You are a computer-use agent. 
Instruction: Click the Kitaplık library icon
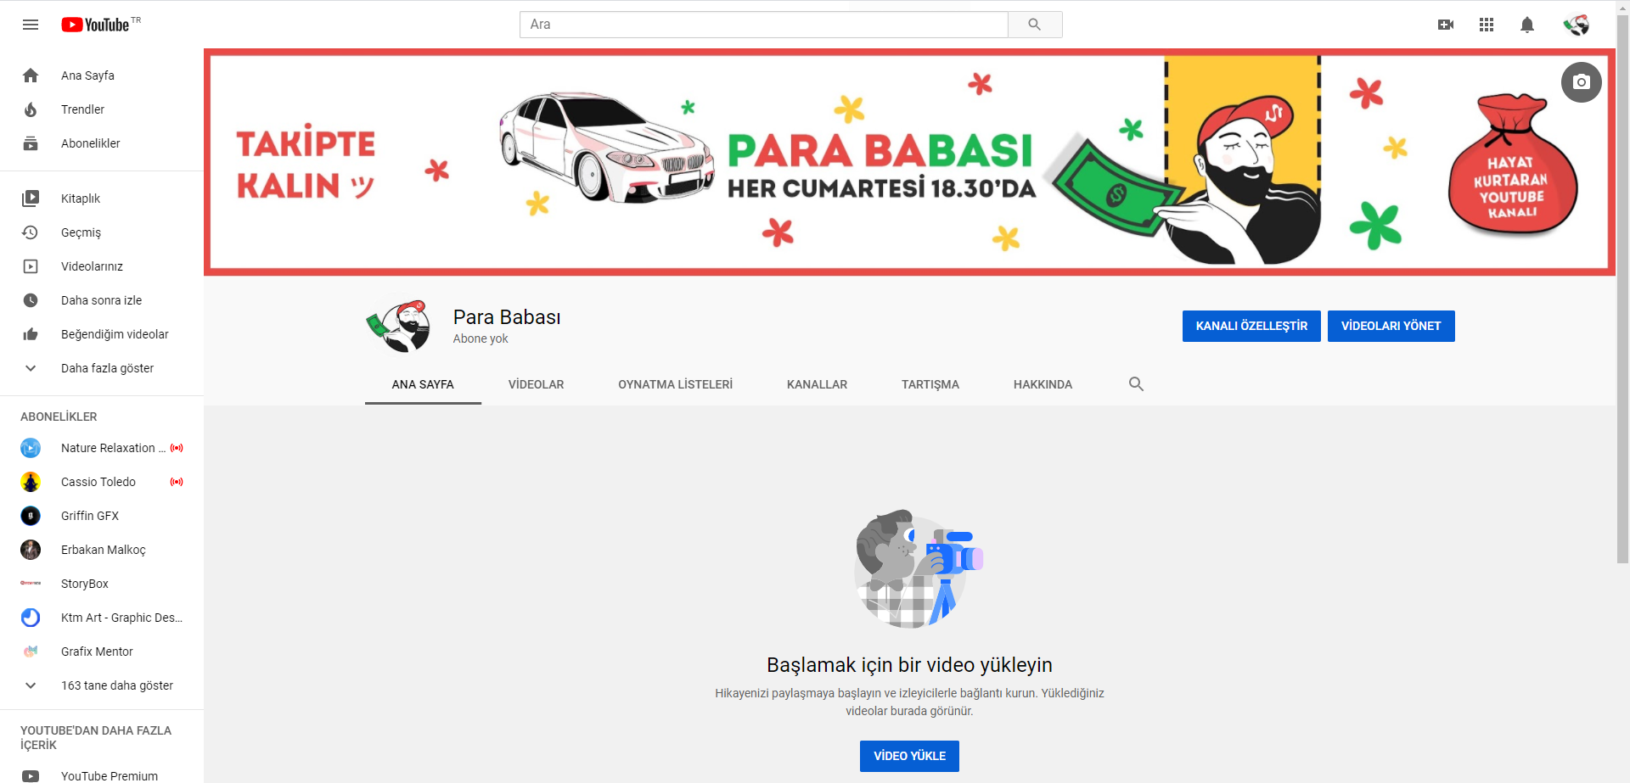pos(31,199)
